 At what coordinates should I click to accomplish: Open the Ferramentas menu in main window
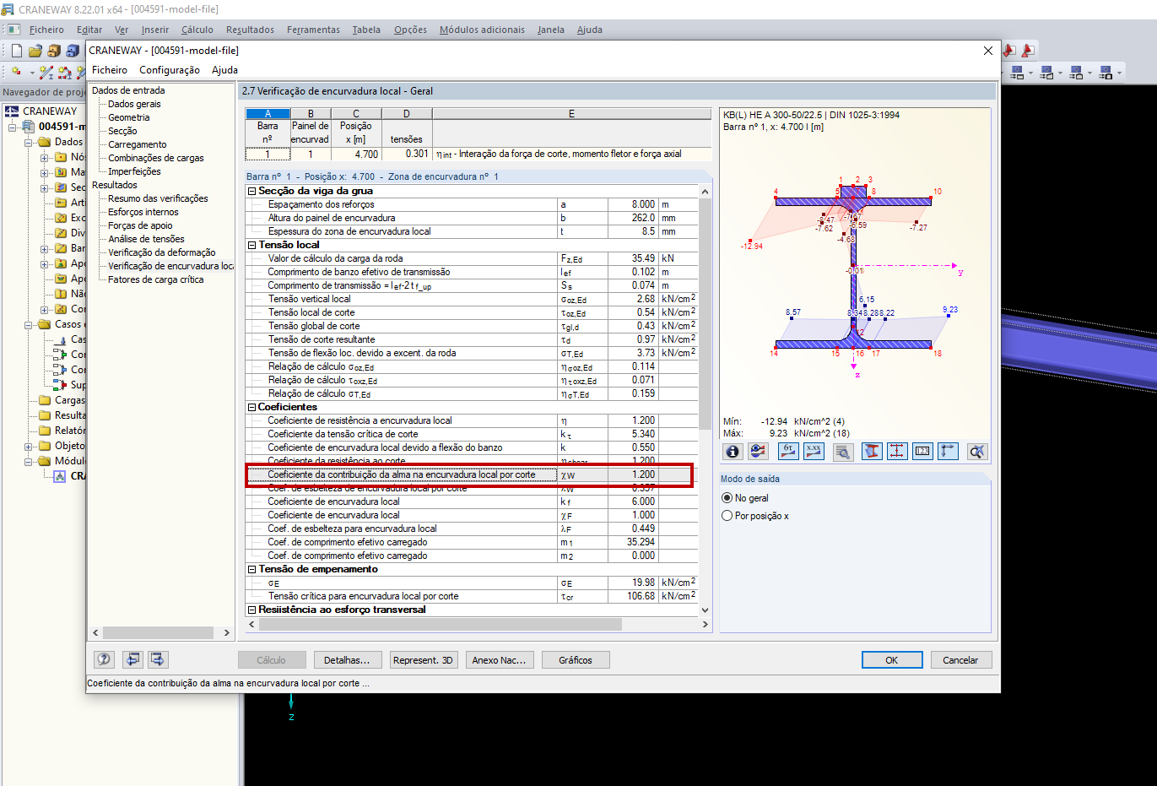click(313, 30)
